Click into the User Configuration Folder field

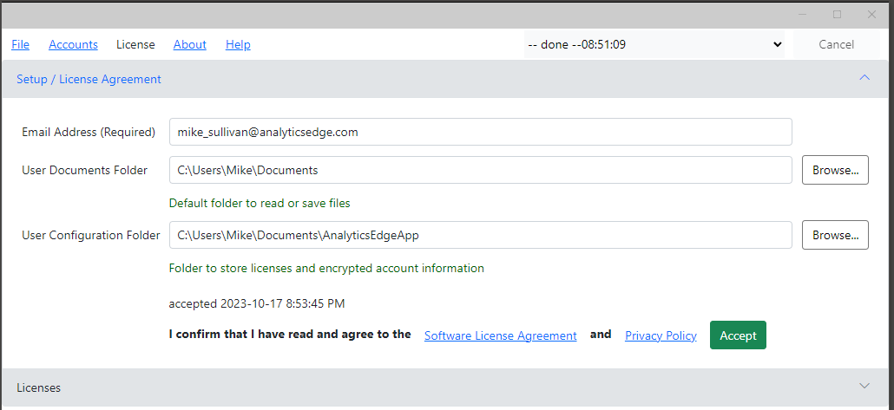pyautogui.click(x=481, y=235)
